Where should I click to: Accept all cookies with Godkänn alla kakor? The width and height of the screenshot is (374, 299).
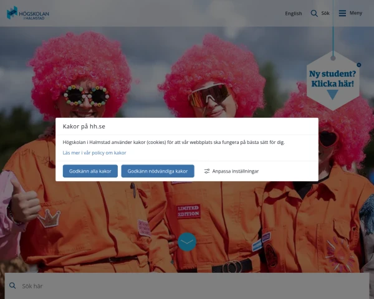coord(90,171)
